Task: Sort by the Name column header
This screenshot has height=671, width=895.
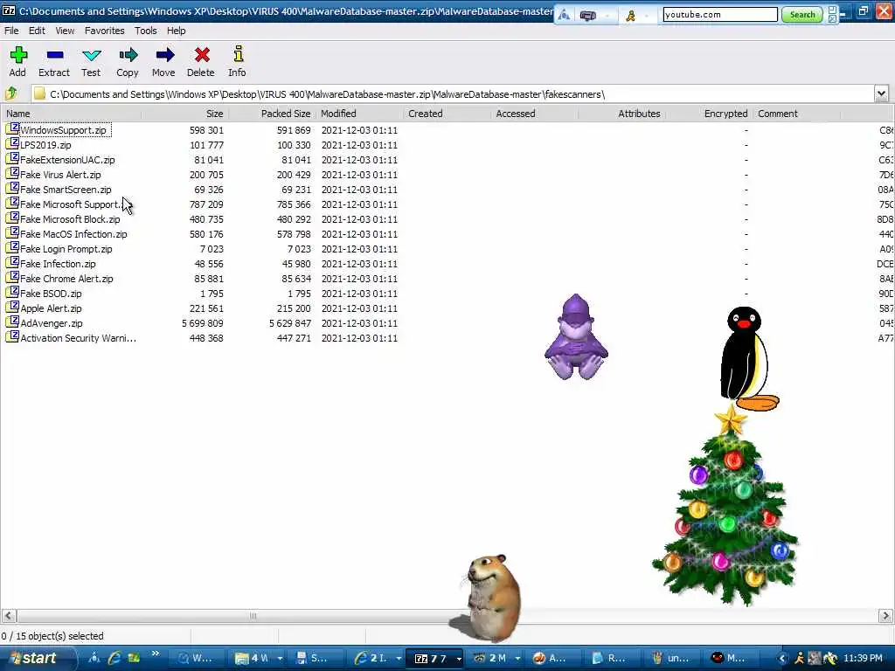Action: click(72, 113)
